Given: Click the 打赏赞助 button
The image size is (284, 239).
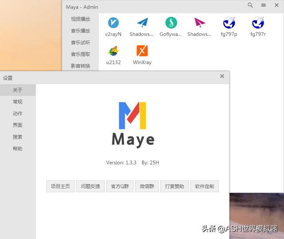Looking at the screenshot, I should pos(174,186).
